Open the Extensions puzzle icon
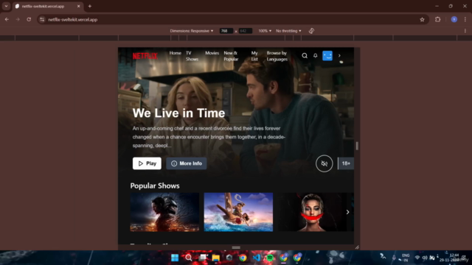 click(437, 20)
